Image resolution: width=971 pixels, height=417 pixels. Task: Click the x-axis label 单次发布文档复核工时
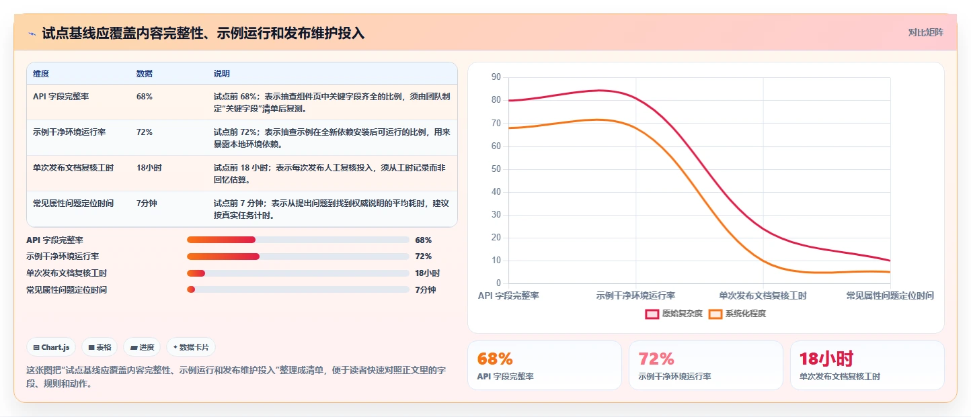click(x=763, y=295)
